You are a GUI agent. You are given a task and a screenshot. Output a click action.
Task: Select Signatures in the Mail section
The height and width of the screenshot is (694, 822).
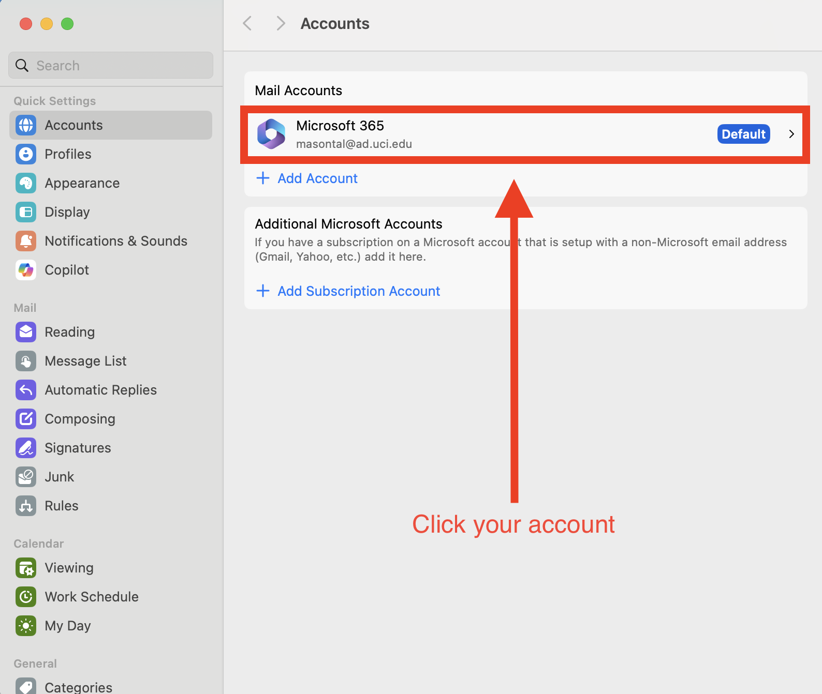(x=111, y=448)
